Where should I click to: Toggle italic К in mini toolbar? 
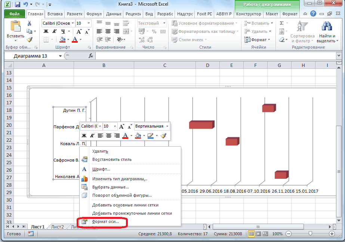click(92, 135)
